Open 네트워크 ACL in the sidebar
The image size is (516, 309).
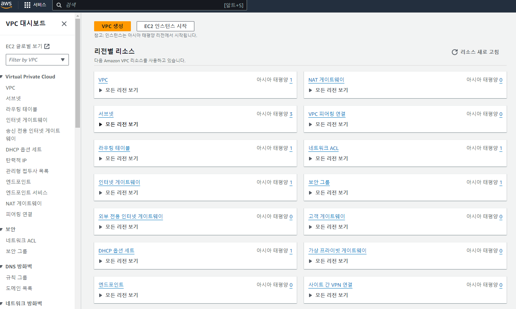tap(21, 241)
